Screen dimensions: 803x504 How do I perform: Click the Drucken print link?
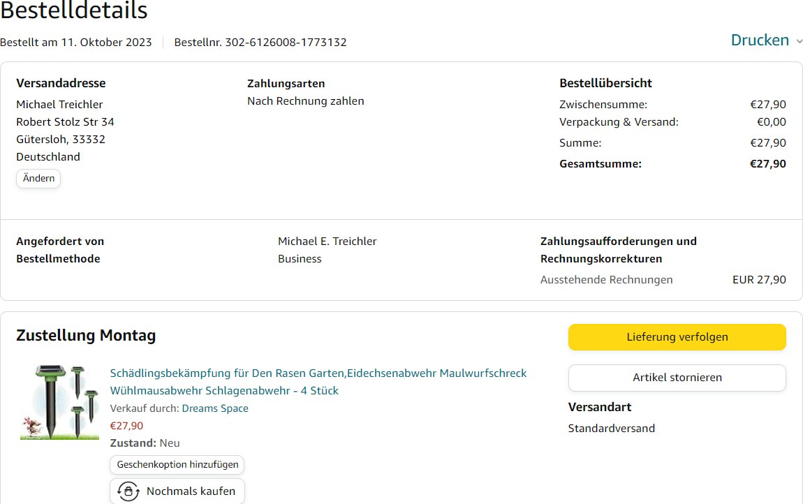760,40
